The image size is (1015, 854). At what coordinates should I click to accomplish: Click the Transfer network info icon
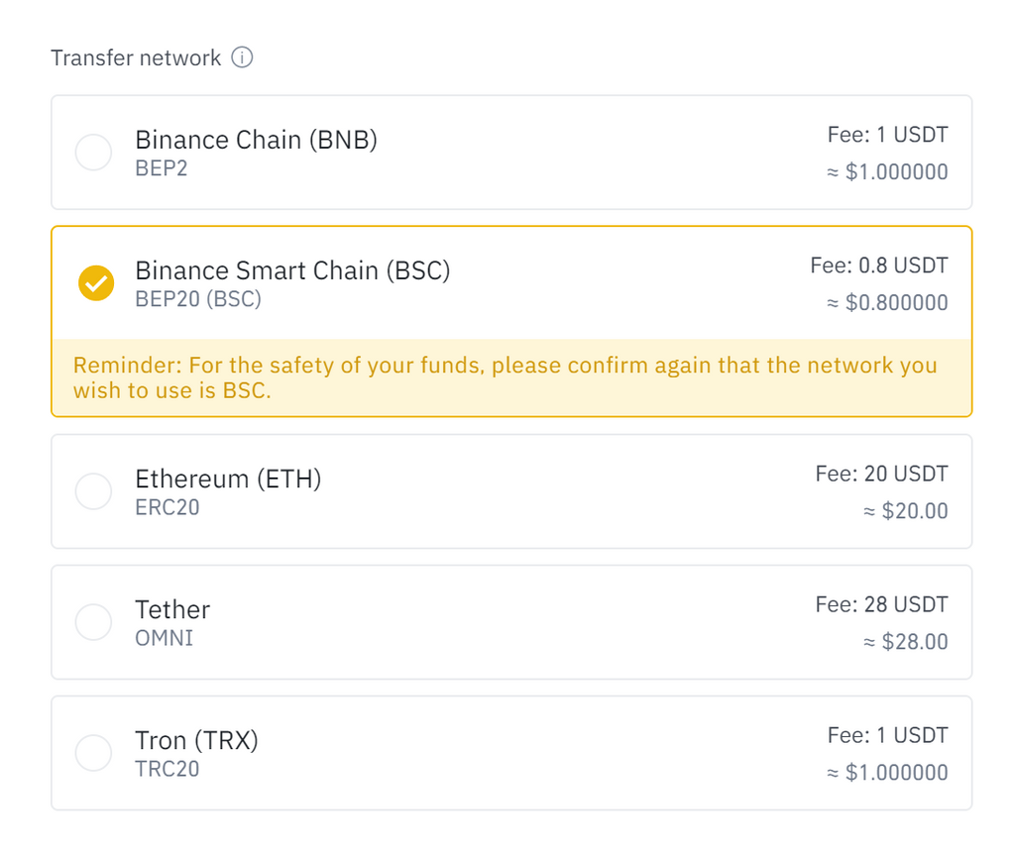pyautogui.click(x=242, y=57)
